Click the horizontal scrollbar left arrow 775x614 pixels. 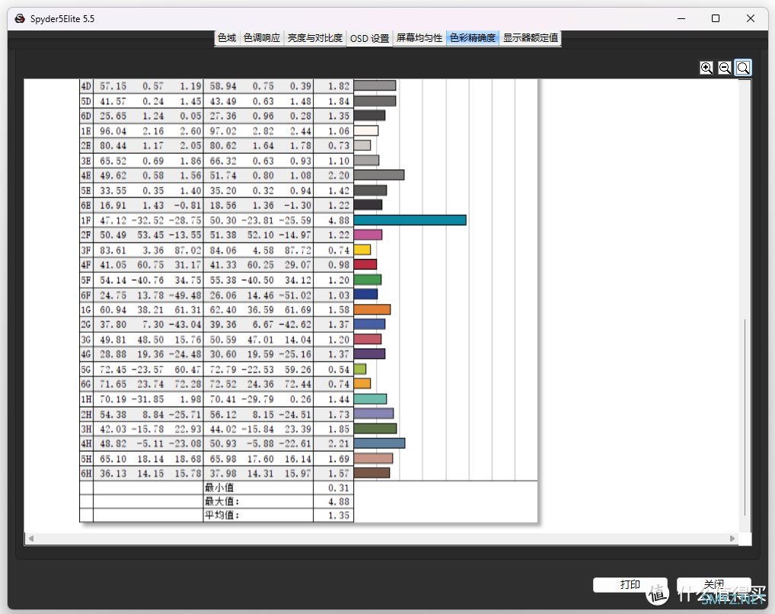pyautogui.click(x=31, y=539)
